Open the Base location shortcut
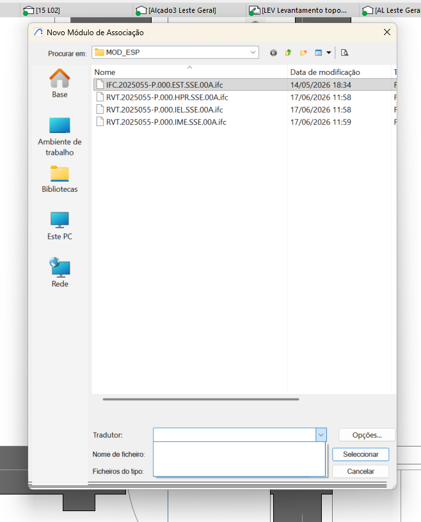The height and width of the screenshot is (522, 421). (60, 84)
